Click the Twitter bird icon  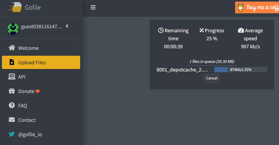12,134
